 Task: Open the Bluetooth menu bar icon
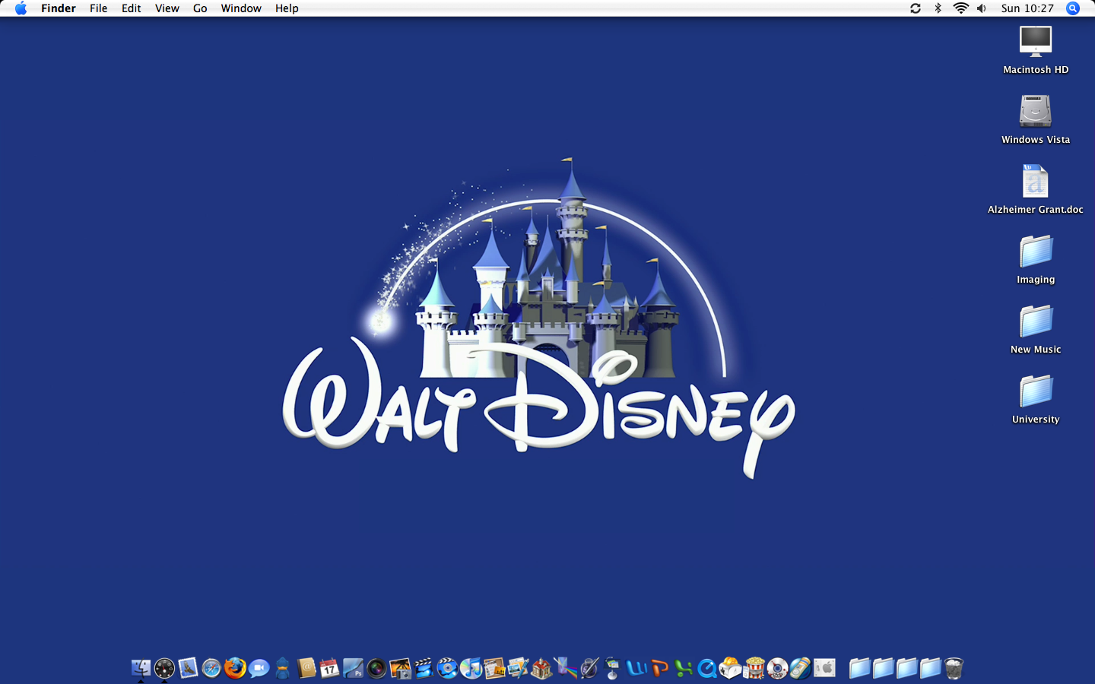pyautogui.click(x=938, y=8)
